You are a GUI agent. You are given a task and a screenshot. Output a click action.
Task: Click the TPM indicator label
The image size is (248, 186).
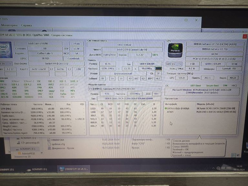[x=225, y=86]
